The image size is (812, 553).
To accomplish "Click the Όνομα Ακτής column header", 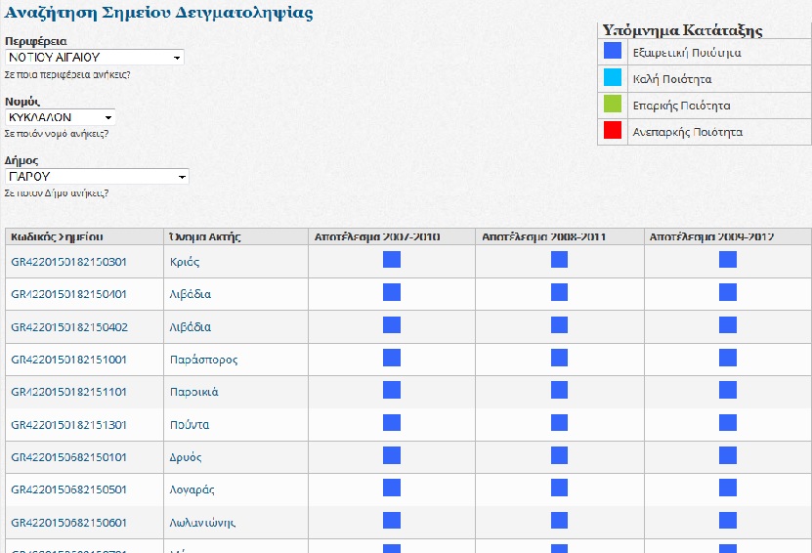I will click(204, 236).
